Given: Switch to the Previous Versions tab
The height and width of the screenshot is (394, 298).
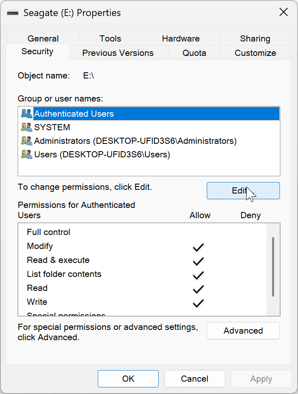Looking at the screenshot, I should tap(118, 53).
